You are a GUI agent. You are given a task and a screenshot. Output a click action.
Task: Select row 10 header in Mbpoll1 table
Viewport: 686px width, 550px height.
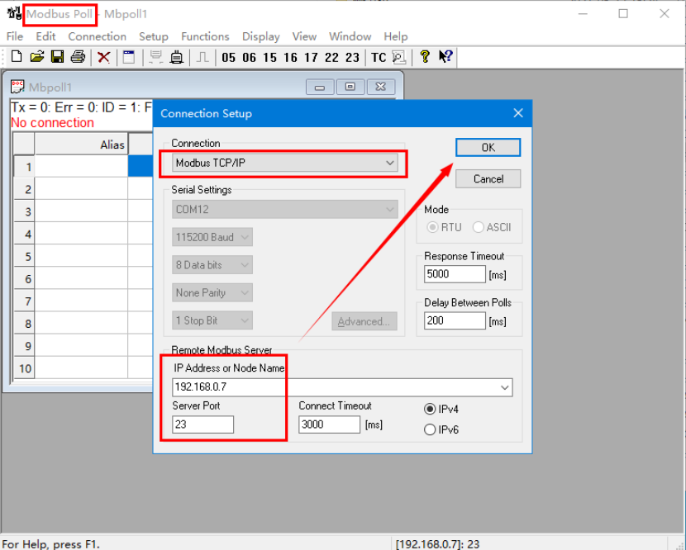24,368
